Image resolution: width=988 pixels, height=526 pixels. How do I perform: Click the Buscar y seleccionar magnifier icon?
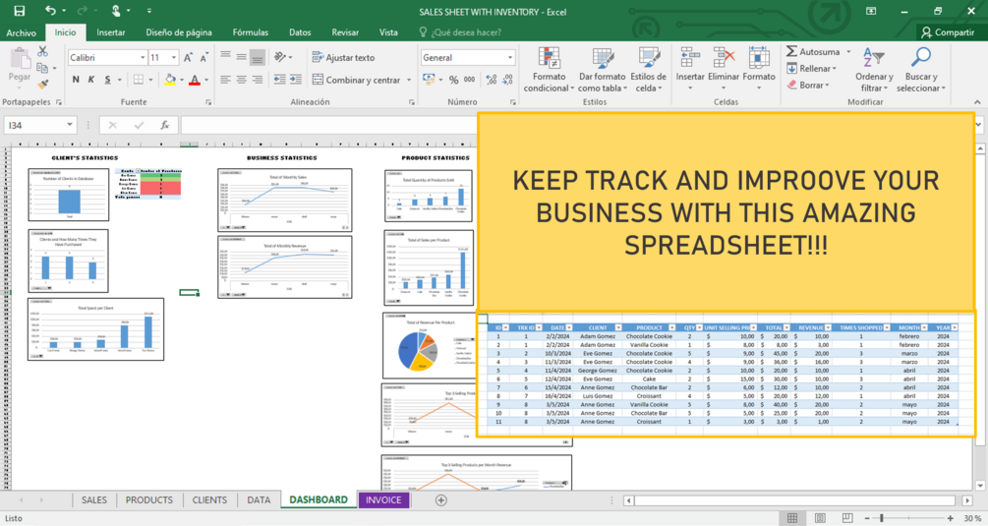pos(920,58)
